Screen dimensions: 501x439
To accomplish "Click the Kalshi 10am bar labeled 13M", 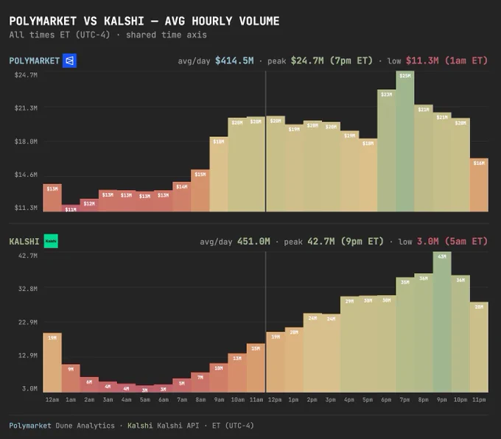I will coord(237,373).
